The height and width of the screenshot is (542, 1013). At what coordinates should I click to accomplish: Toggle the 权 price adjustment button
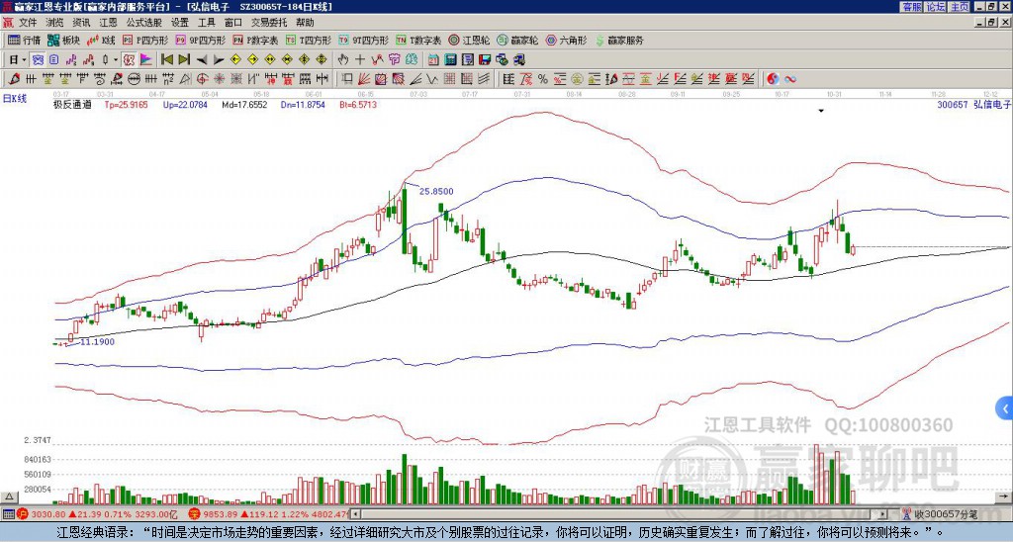pyautogui.click(x=129, y=59)
